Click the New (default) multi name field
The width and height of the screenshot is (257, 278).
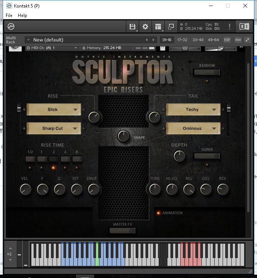[x=91, y=40]
